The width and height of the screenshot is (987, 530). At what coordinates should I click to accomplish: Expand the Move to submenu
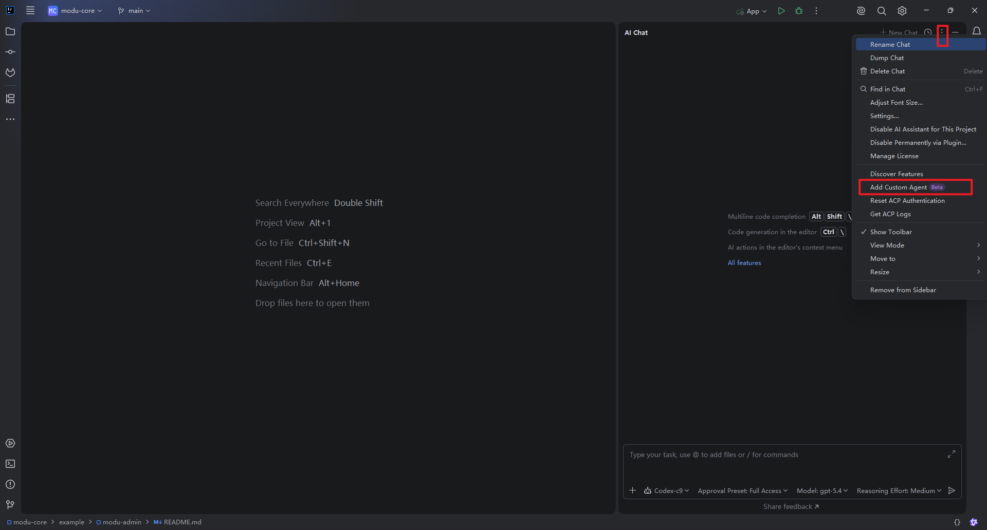tap(919, 259)
